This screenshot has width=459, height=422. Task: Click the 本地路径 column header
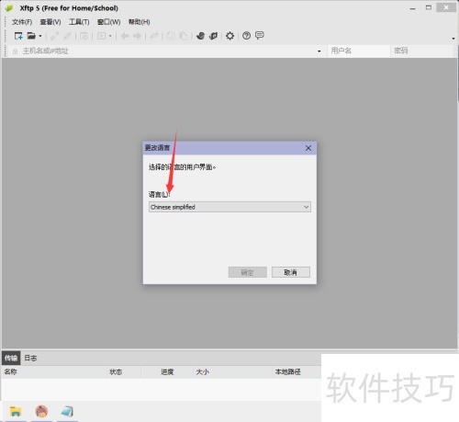point(287,371)
